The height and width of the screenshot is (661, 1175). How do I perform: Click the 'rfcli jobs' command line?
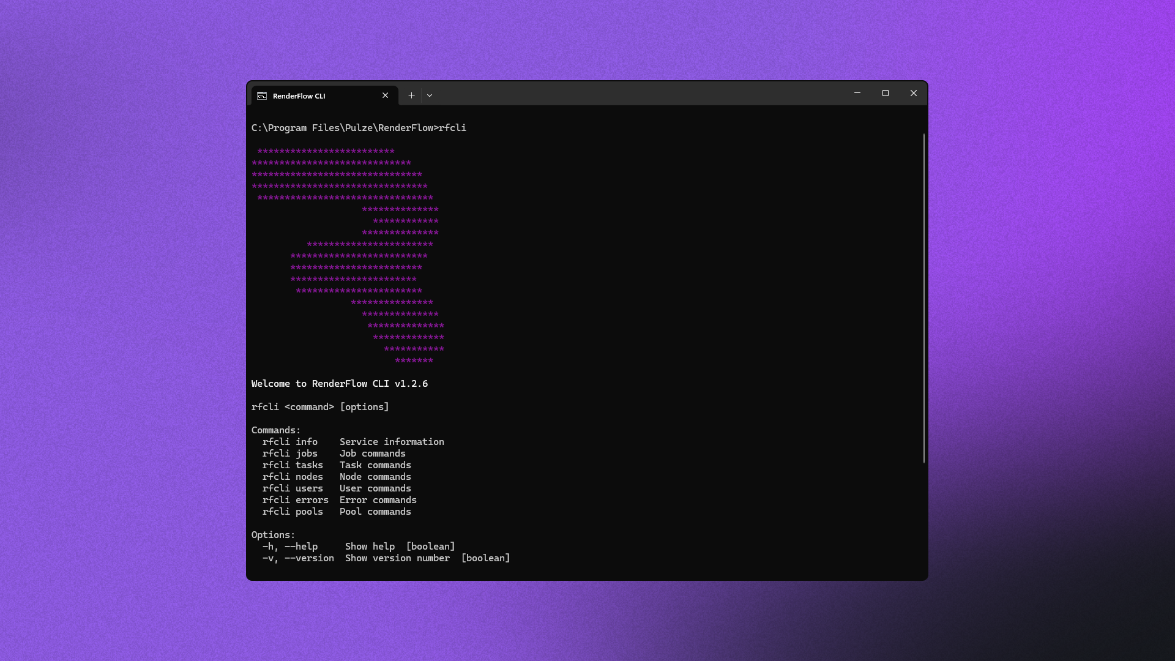tap(334, 454)
